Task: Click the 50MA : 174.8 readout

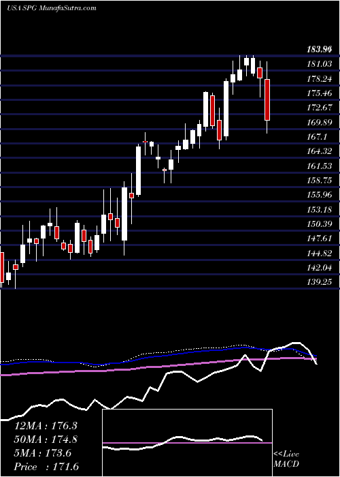Action: pos(46,440)
